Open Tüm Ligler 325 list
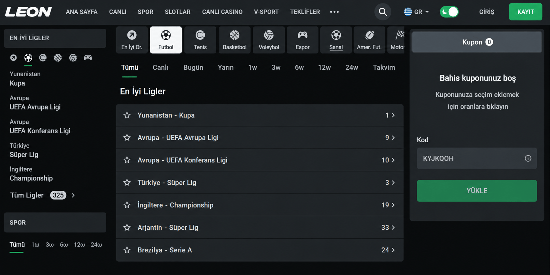Image resolution: width=550 pixels, height=275 pixels. point(42,195)
